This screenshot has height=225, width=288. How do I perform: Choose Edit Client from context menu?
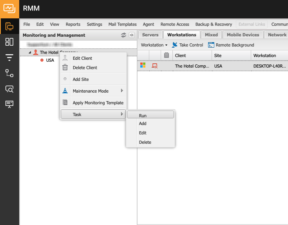pos(93,58)
